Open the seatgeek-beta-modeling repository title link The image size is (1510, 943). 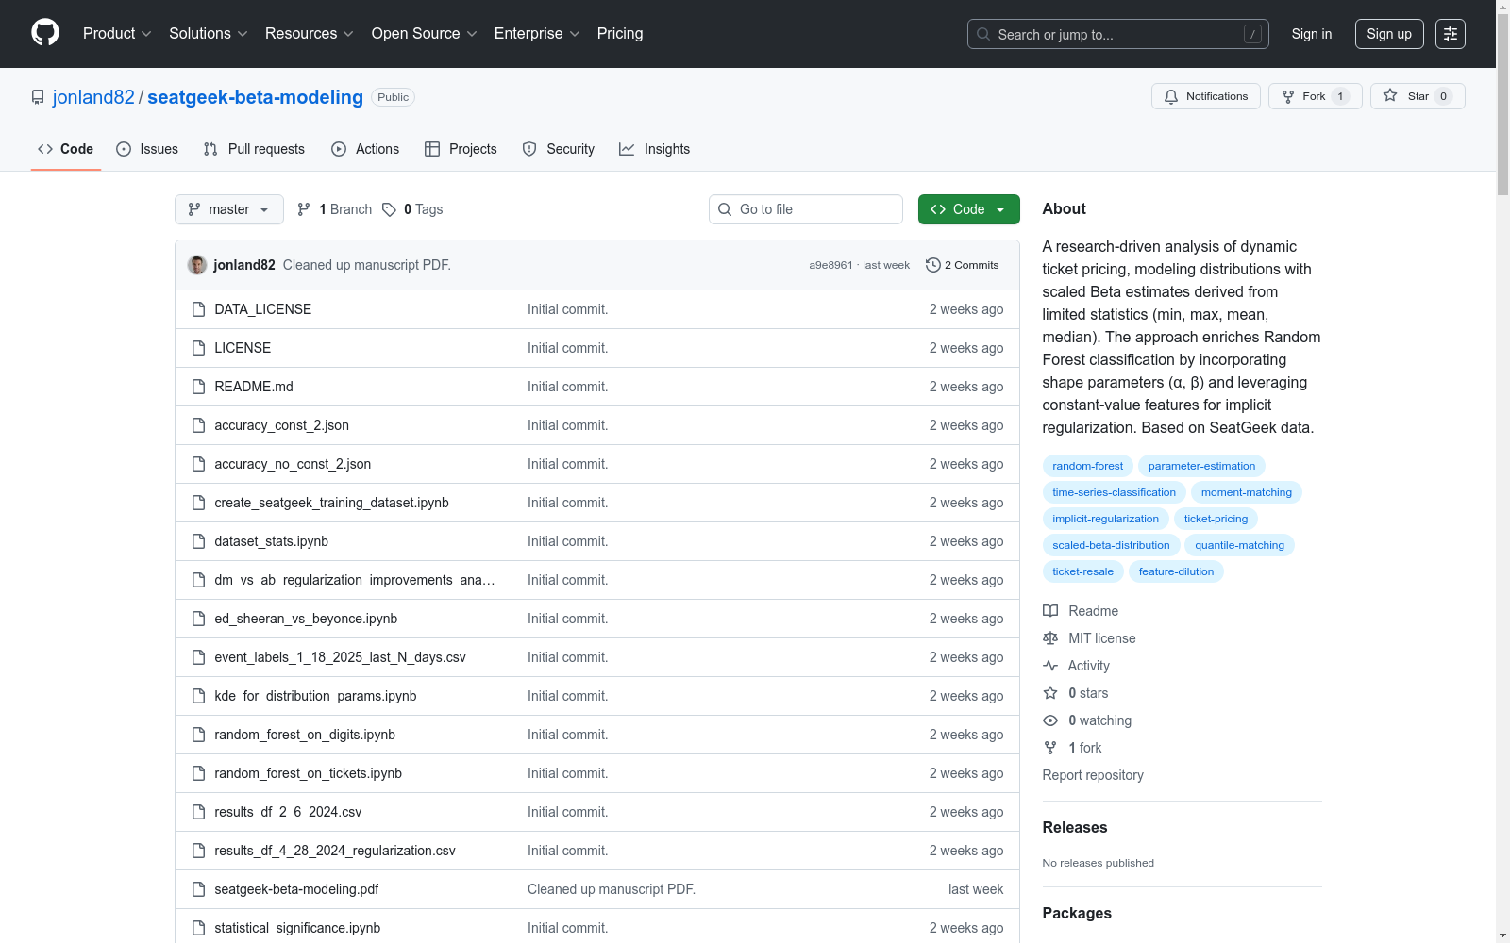[255, 97]
